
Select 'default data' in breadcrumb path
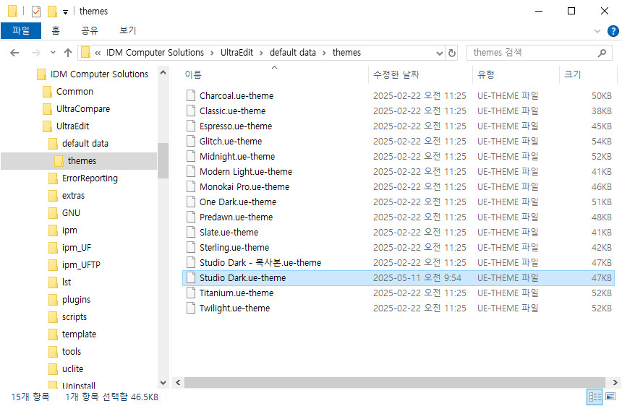293,53
